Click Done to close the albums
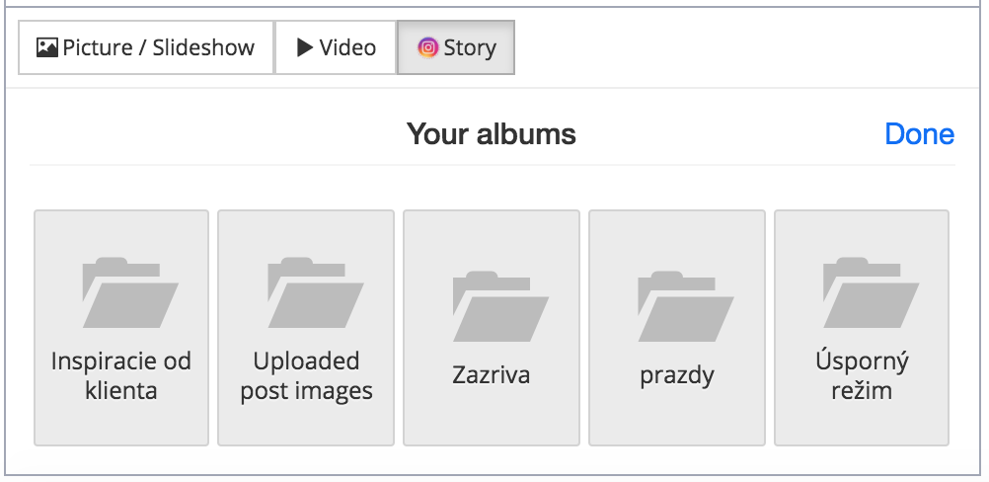 [919, 133]
